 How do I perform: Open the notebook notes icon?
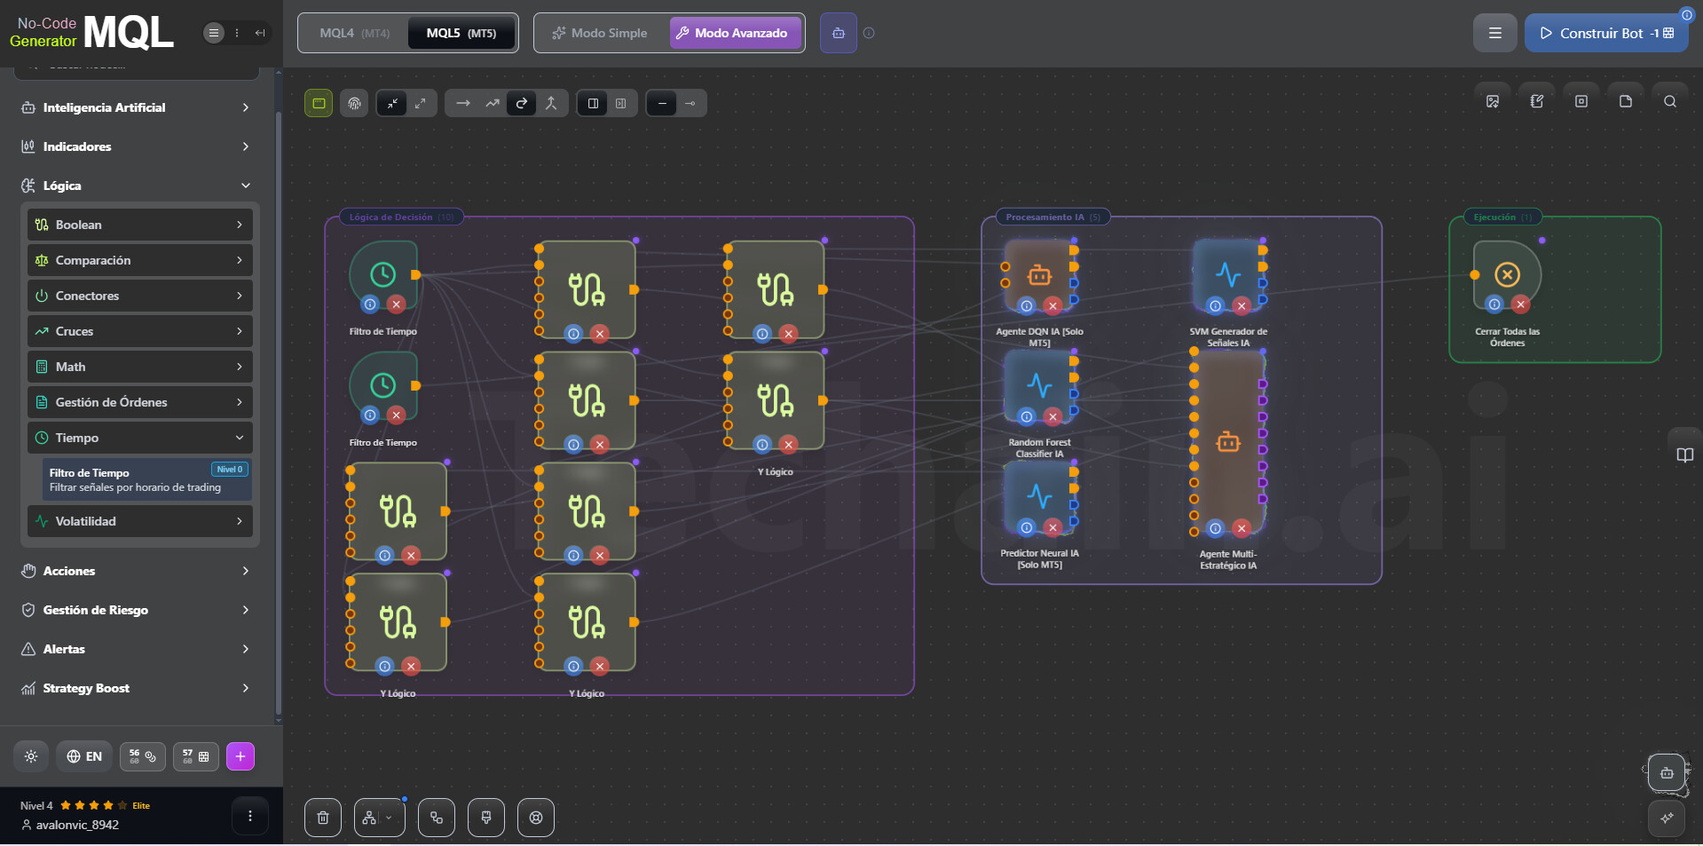click(1537, 102)
